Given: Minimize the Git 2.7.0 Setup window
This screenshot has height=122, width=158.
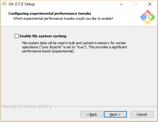Looking at the screenshot, I should (121, 4).
